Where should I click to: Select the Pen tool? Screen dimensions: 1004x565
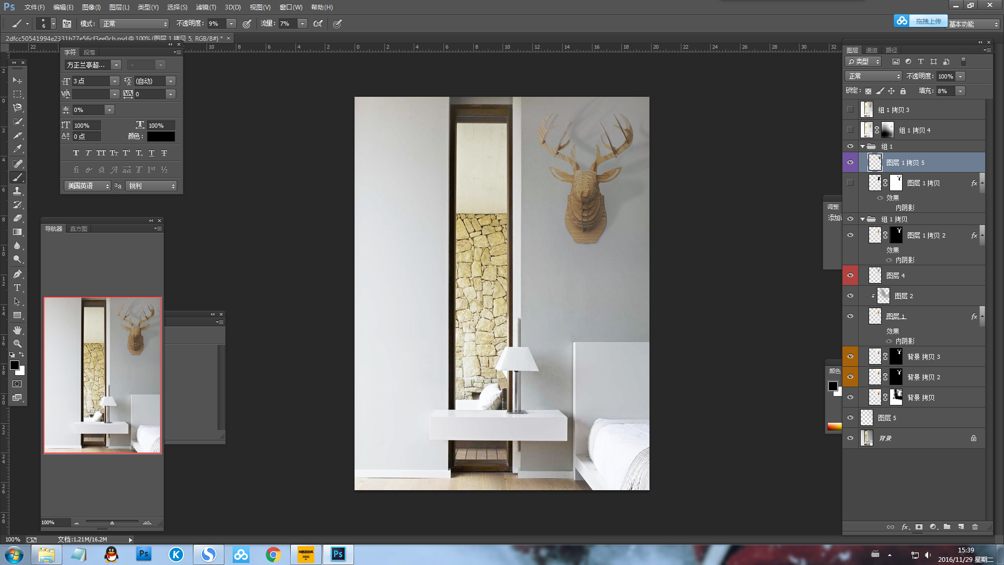[x=17, y=274]
